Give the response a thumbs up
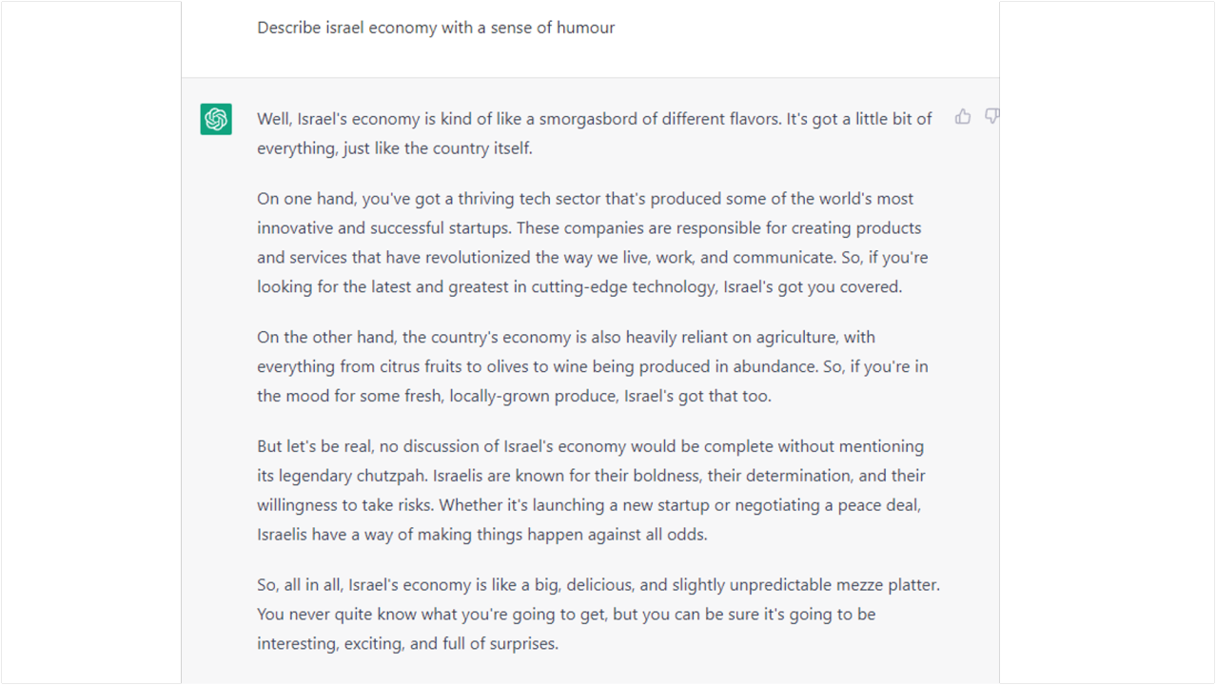 click(x=963, y=117)
